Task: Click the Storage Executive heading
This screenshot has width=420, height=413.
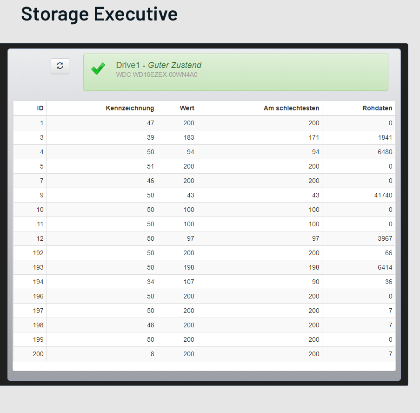Action: (x=99, y=14)
